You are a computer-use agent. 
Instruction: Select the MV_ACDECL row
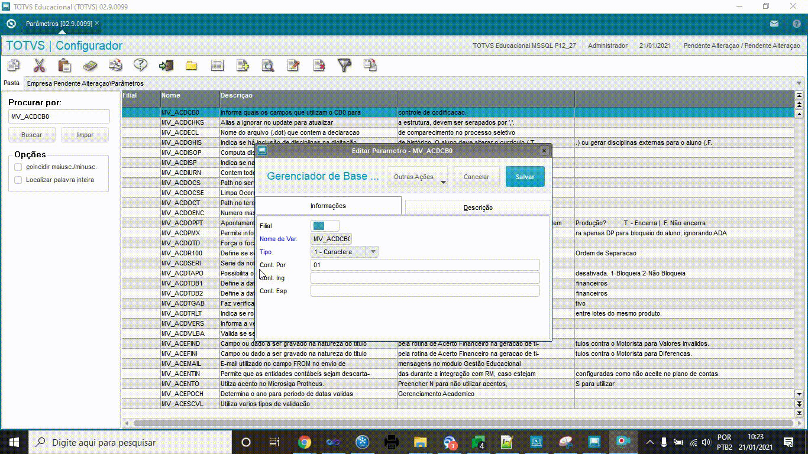point(457,132)
